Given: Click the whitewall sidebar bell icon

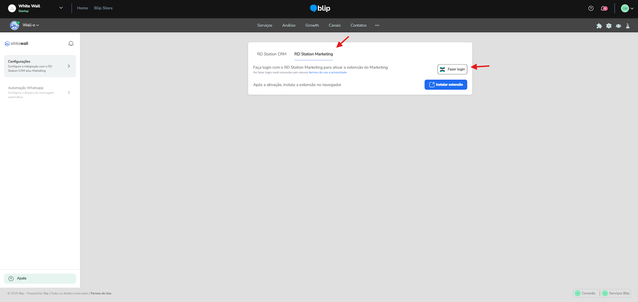Looking at the screenshot, I should click(x=71, y=43).
